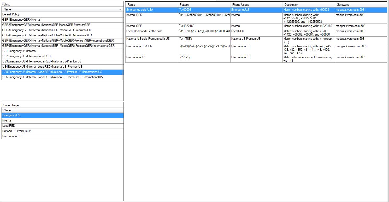Click description 'Match all numbers except those starting'
The image size is (389, 202).
[309, 59]
